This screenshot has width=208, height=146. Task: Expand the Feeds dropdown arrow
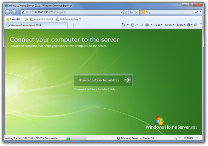(x=137, y=25)
